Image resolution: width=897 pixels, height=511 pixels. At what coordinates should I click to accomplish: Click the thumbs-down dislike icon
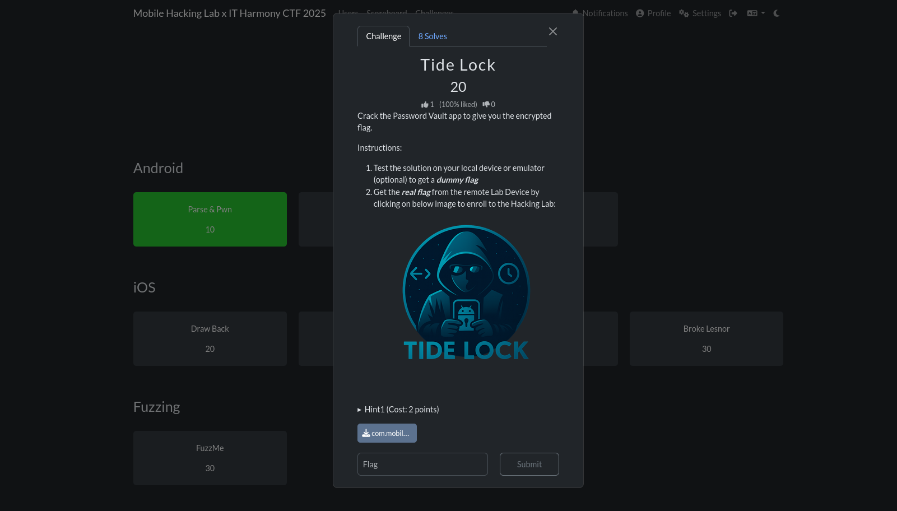(x=486, y=104)
